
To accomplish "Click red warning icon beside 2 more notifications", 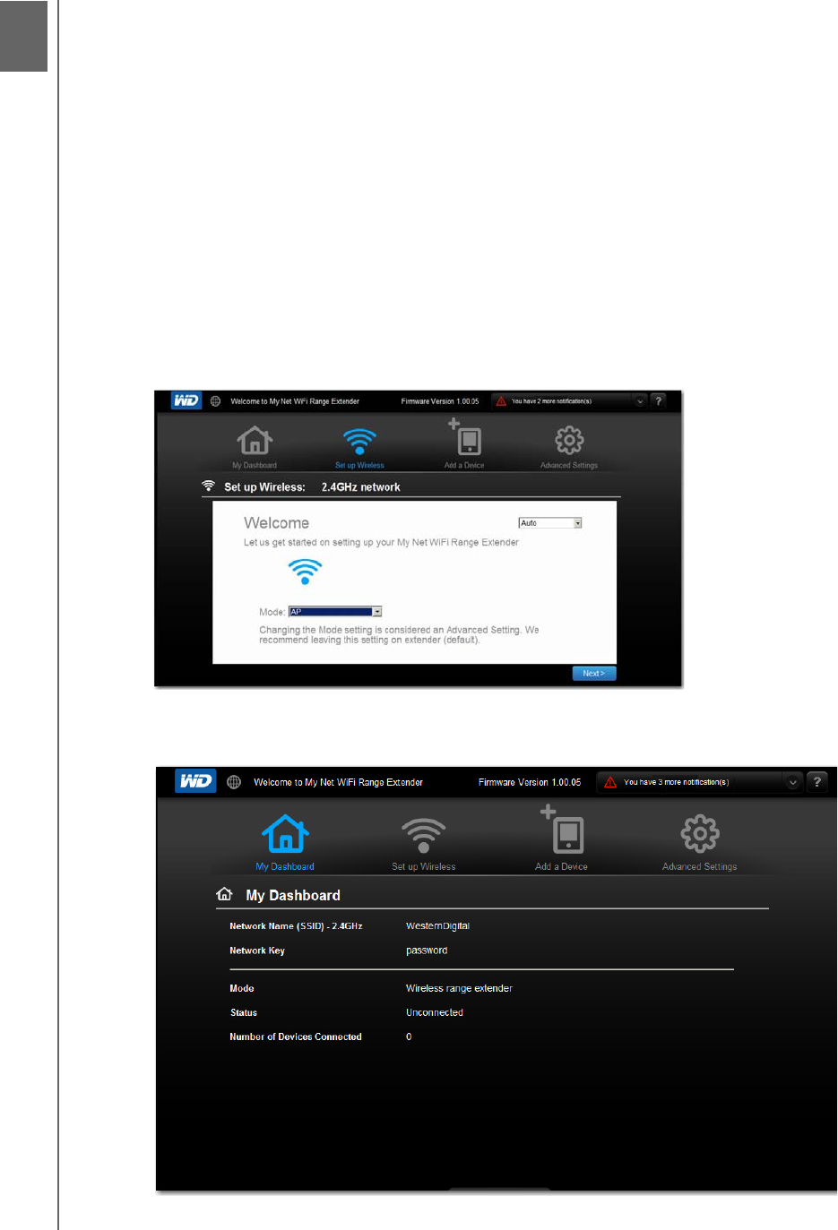I will pyautogui.click(x=501, y=401).
